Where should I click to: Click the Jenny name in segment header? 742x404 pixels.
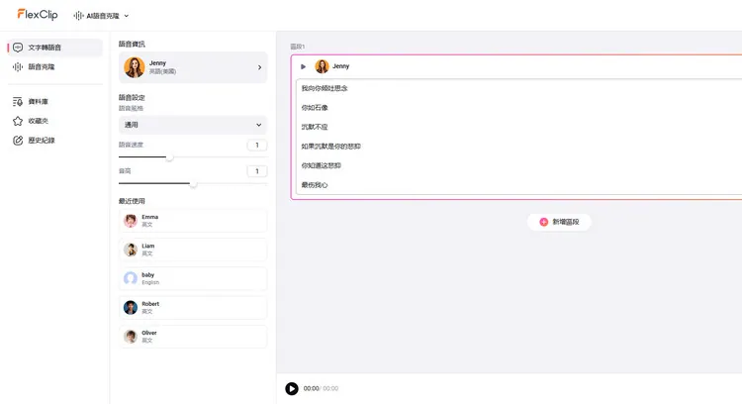coord(340,66)
